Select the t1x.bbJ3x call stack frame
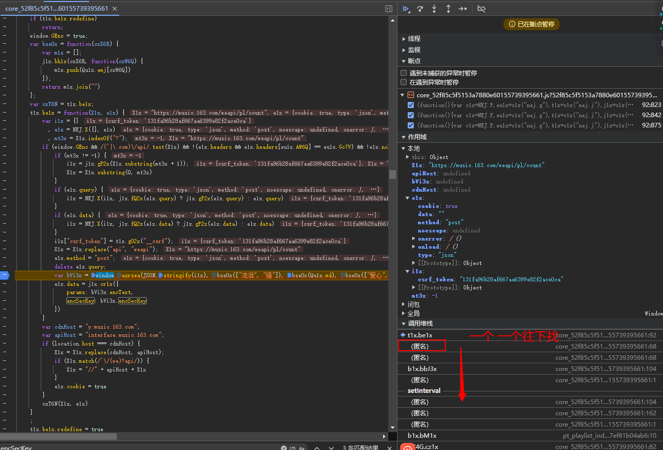The width and height of the screenshot is (663, 450). pyautogui.click(x=422, y=369)
